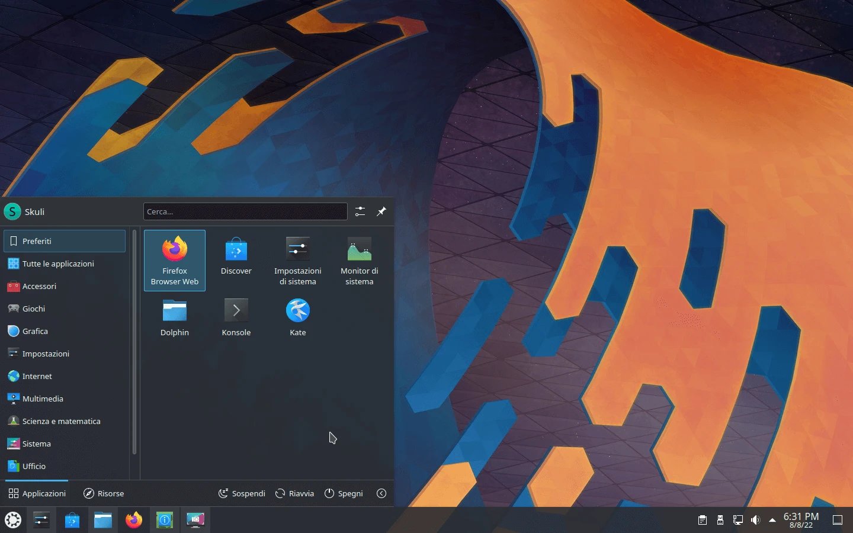Open the Klipper clipboard tray icon

tap(702, 519)
